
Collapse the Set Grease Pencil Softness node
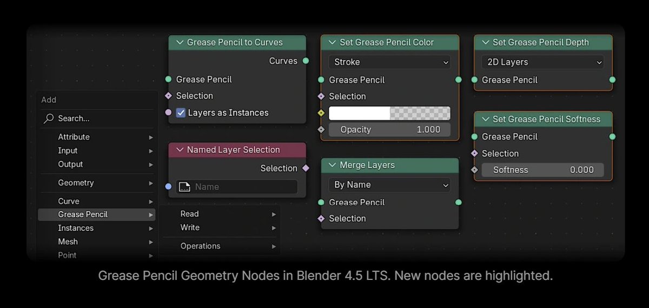(485, 119)
